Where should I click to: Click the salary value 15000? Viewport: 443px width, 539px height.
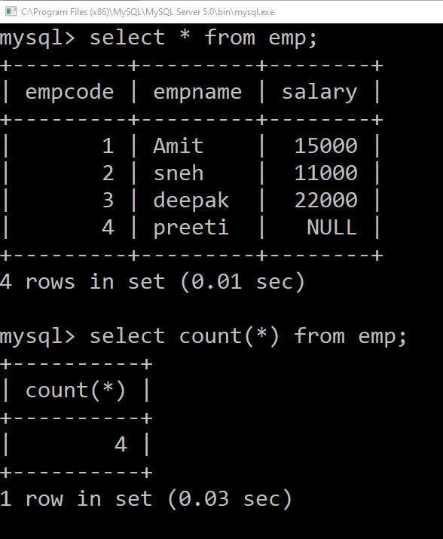point(325,145)
